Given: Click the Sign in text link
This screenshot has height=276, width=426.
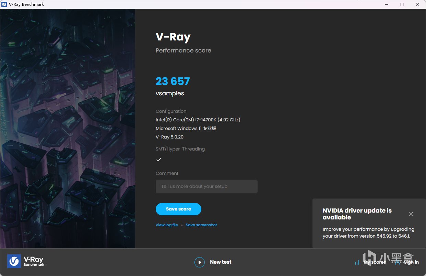Looking at the screenshot, I should [411, 262].
